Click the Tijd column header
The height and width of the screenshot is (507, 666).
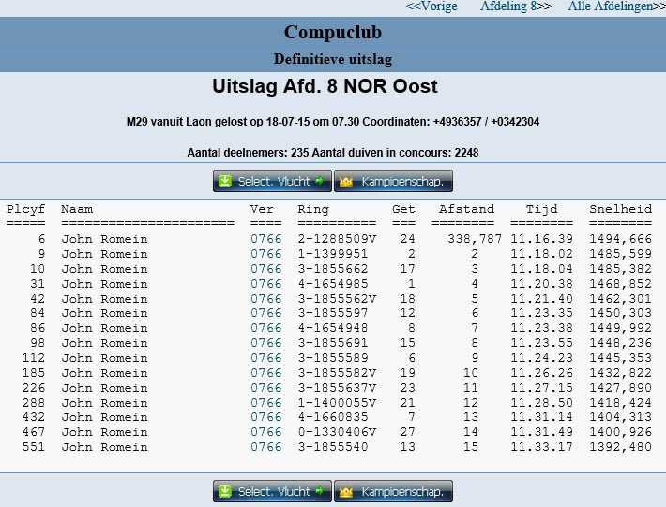[541, 209]
